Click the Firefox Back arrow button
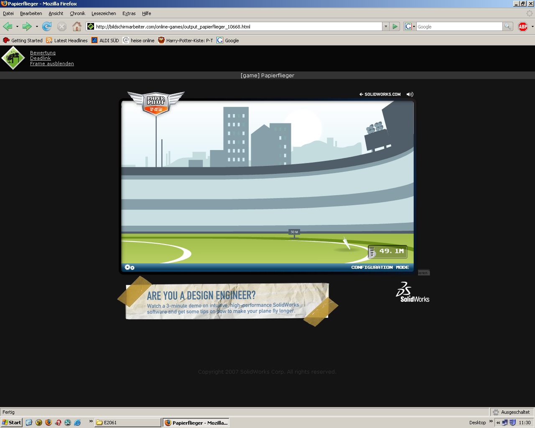The image size is (535, 428). pyautogui.click(x=8, y=27)
